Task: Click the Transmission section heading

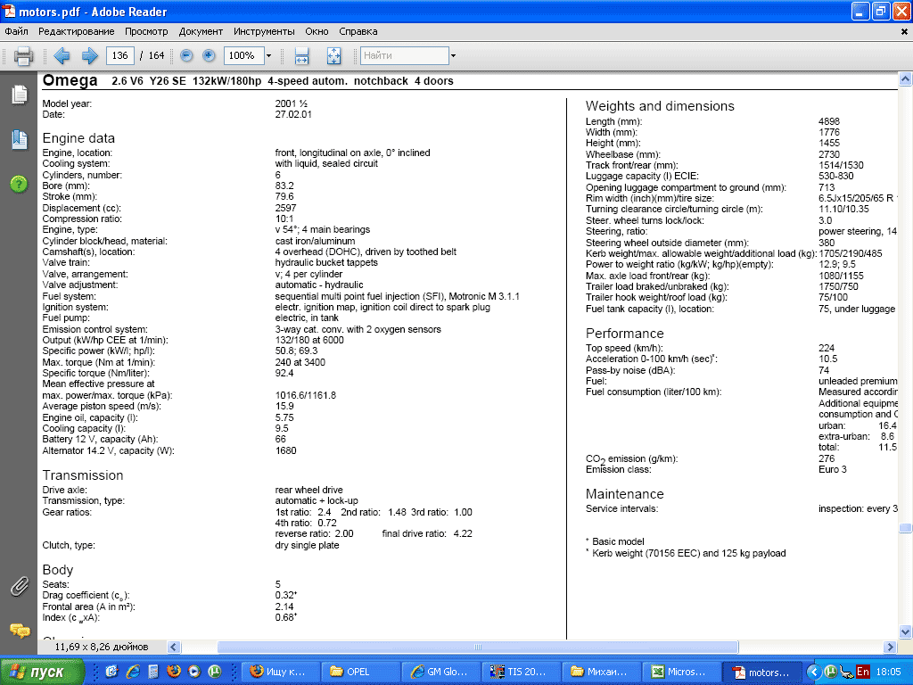Action: tap(83, 475)
